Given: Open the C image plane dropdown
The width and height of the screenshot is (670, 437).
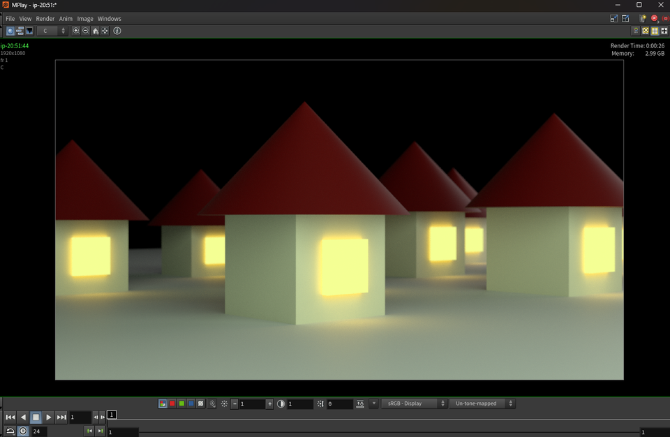Looking at the screenshot, I should tap(52, 31).
